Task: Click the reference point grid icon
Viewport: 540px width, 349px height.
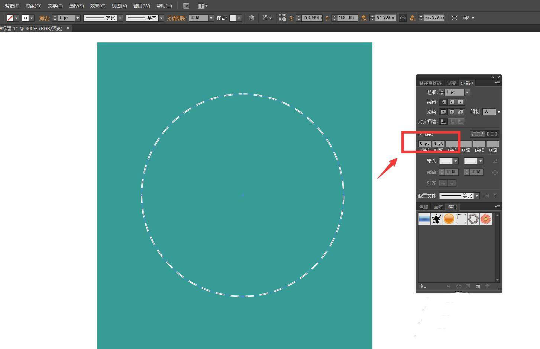Action: [x=282, y=18]
